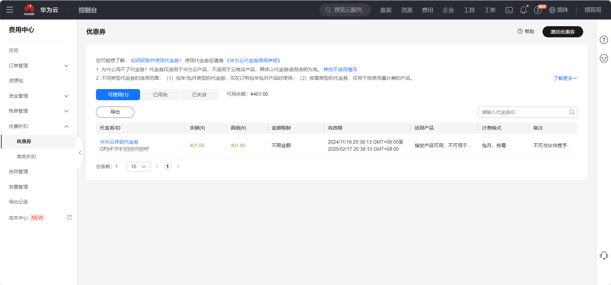611x285 pixels.
Task: Open 其他不适用情况 link
Action: click(340, 69)
